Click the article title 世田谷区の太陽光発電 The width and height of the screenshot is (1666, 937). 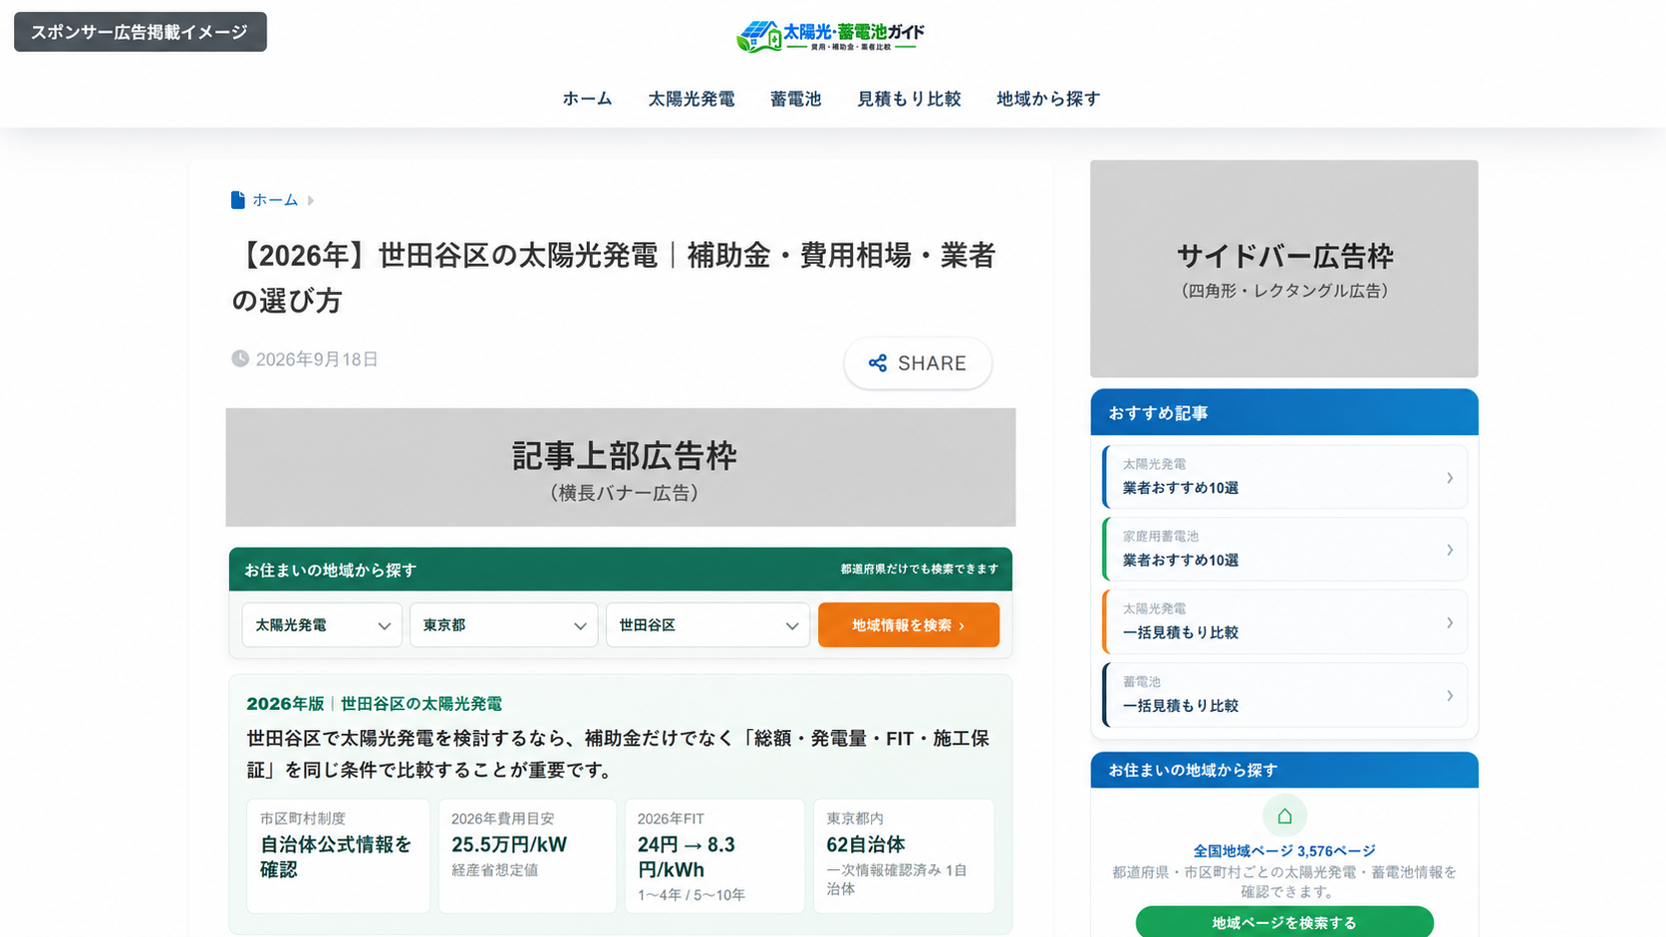click(614, 278)
